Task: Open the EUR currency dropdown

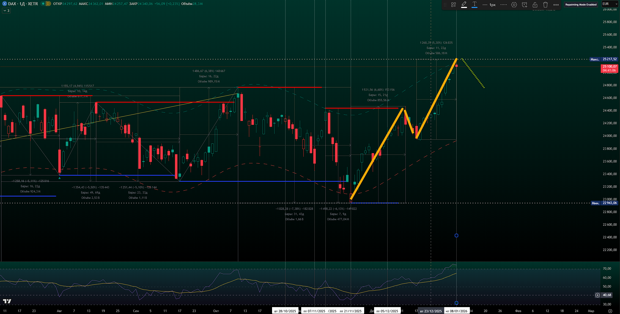Action: [610, 4]
